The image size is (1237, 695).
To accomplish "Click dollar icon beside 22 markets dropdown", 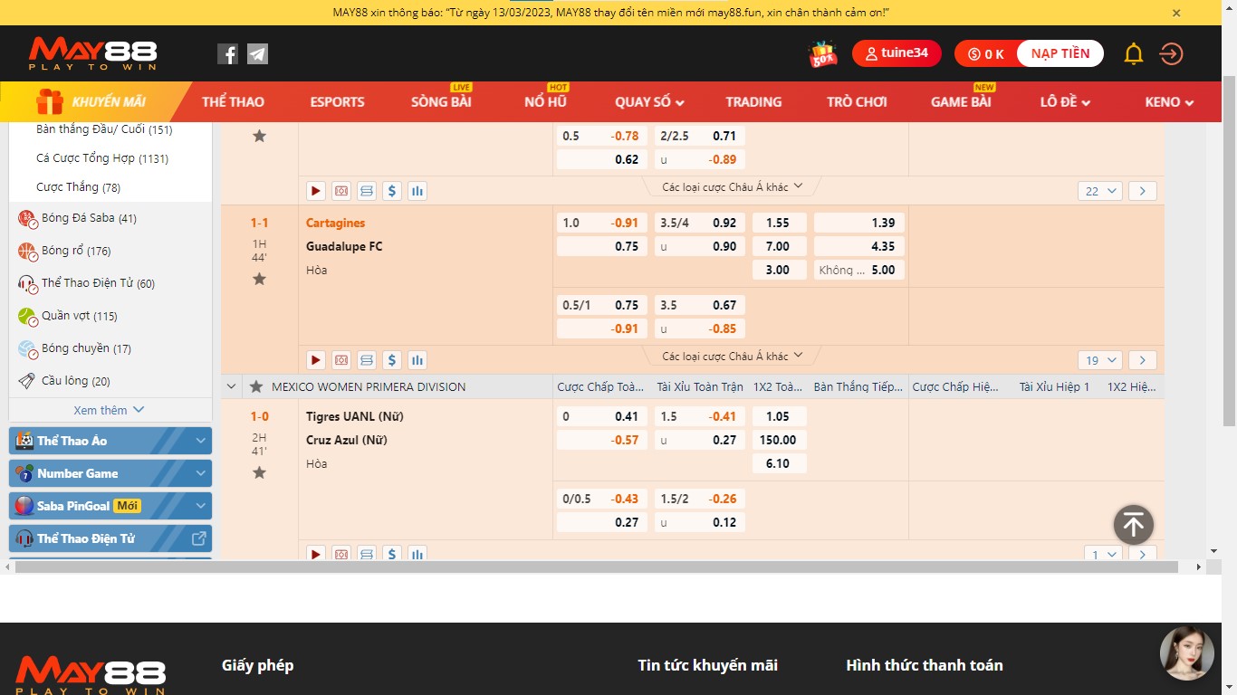I will [x=392, y=191].
